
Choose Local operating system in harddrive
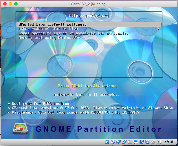[73, 33]
